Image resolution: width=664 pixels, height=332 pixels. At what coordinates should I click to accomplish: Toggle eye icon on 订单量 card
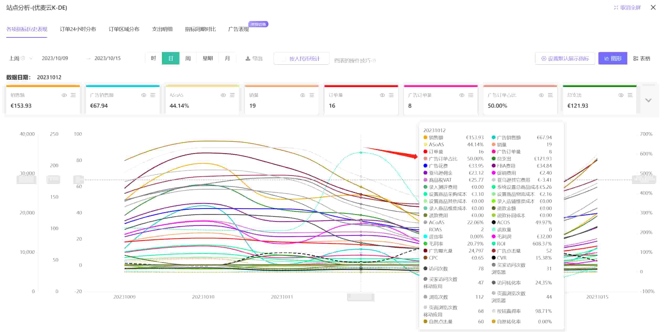pos(382,95)
